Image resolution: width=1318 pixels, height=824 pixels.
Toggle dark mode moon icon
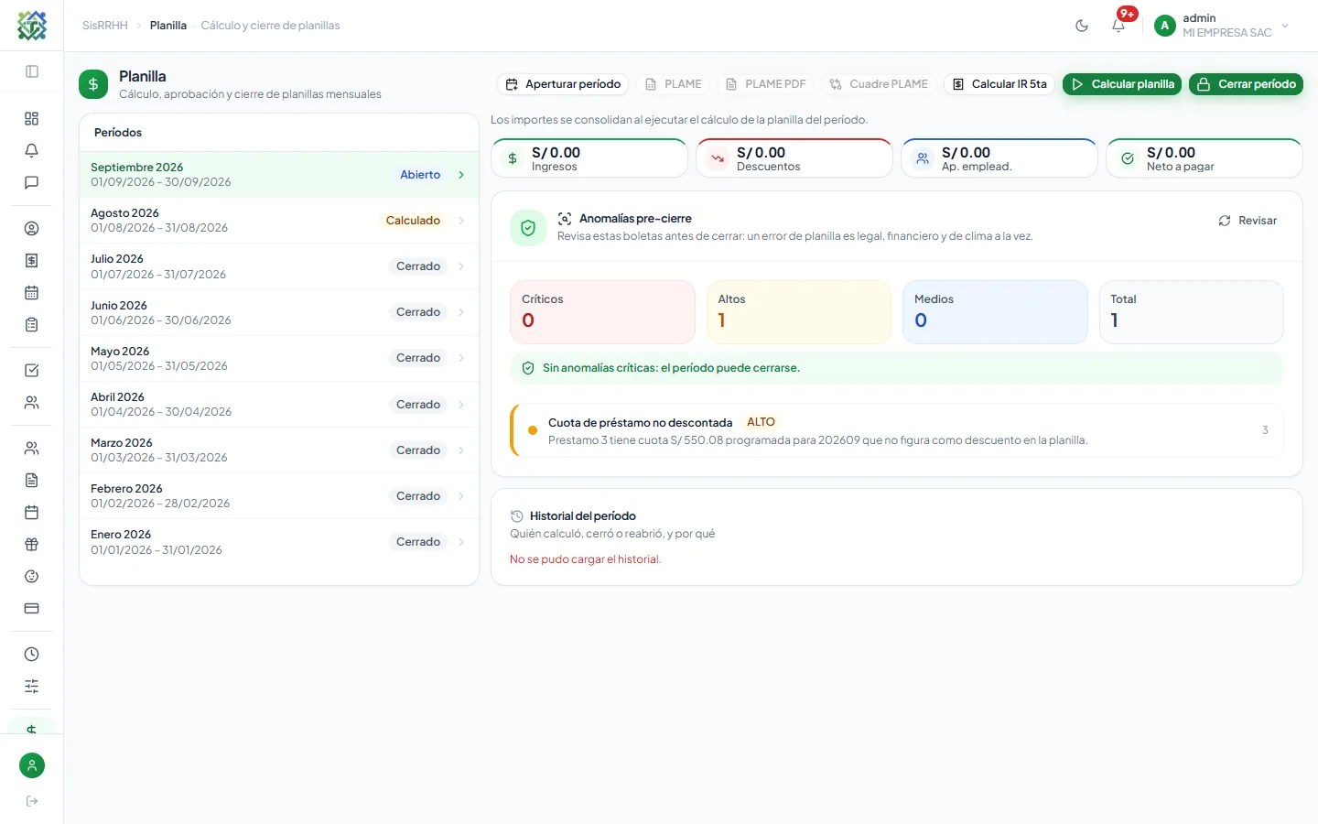[1082, 26]
